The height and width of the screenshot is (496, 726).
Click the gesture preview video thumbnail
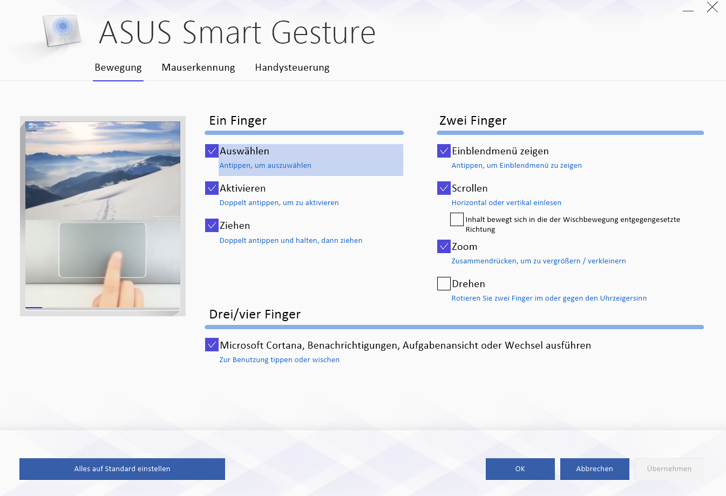coord(103,215)
